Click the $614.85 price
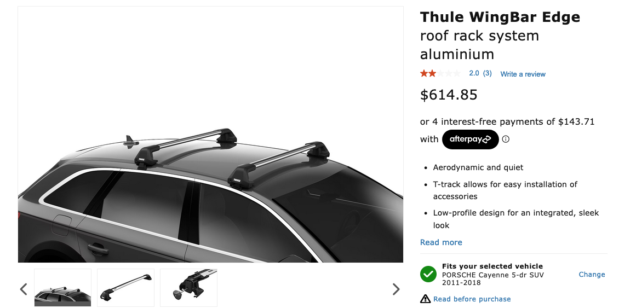 tap(449, 95)
